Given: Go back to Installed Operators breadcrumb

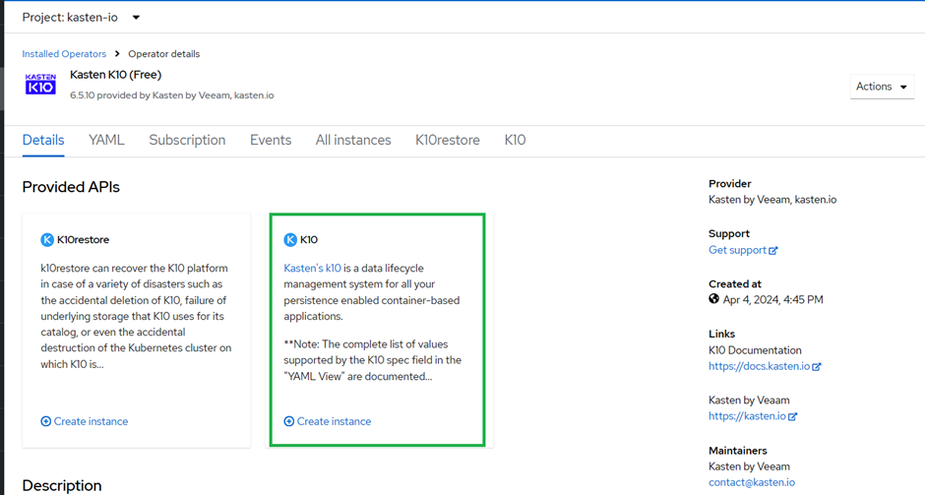Looking at the screenshot, I should click(64, 54).
